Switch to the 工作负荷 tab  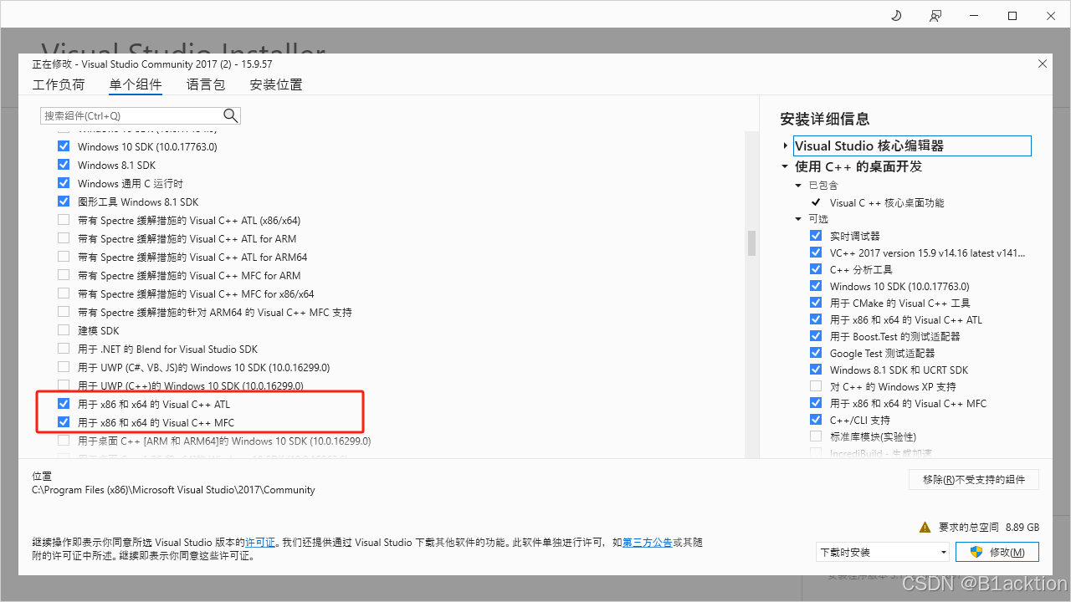[59, 84]
